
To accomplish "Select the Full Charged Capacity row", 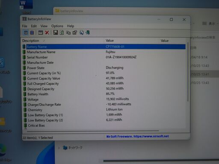I will [104, 84].
